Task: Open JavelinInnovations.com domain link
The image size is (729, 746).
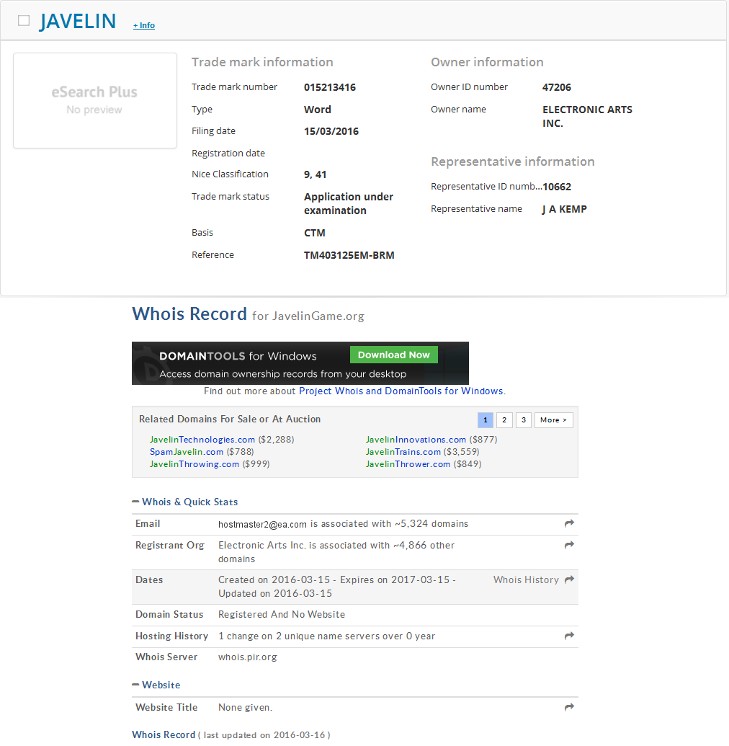Action: (416, 440)
